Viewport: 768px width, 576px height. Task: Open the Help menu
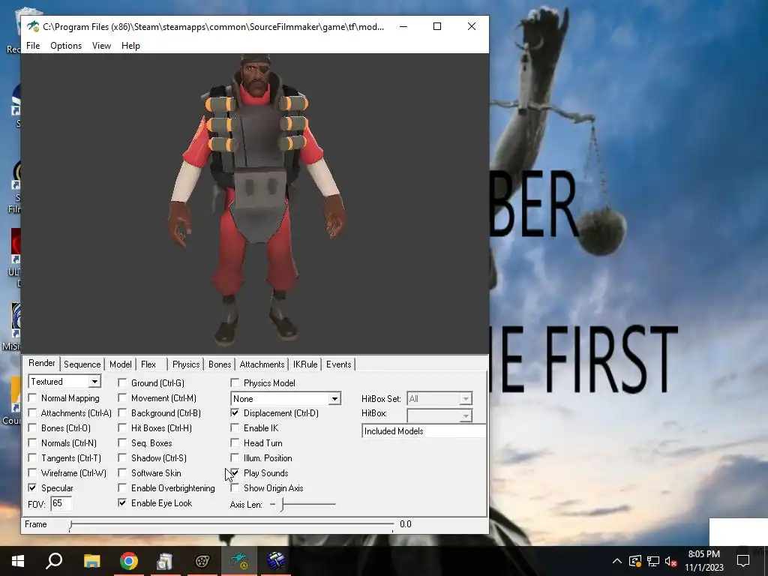130,46
